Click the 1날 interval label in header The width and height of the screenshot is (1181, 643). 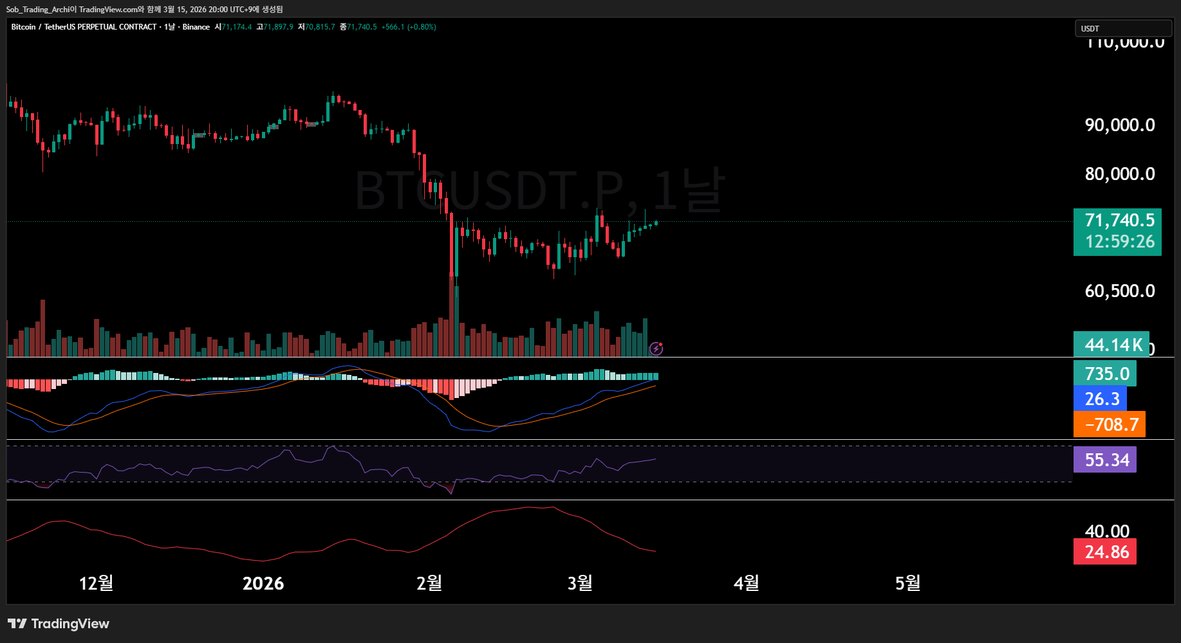[169, 27]
